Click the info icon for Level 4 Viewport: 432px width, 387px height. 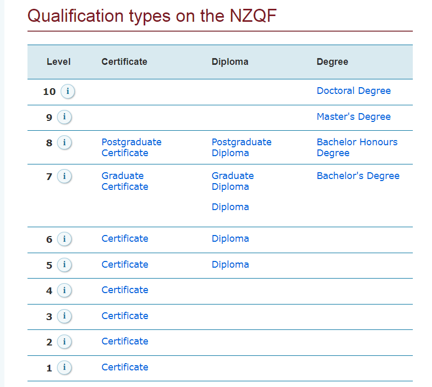[x=64, y=291]
